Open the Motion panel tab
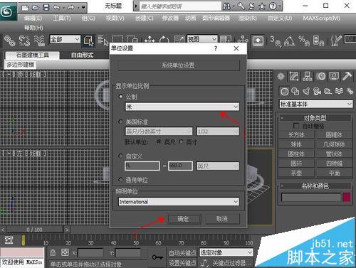This screenshot has width=356, height=268. 321,77
